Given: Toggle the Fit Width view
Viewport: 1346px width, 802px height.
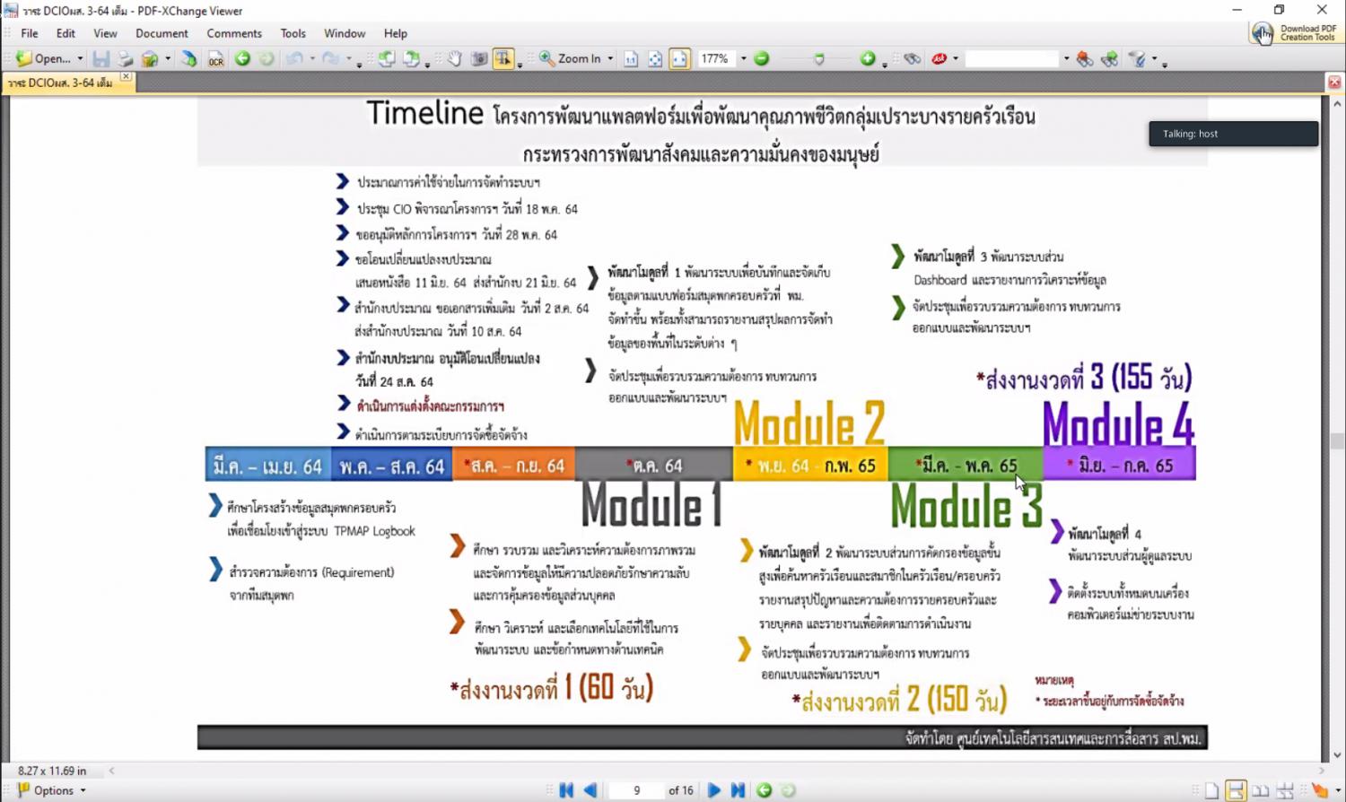Looking at the screenshot, I should pyautogui.click(x=679, y=58).
